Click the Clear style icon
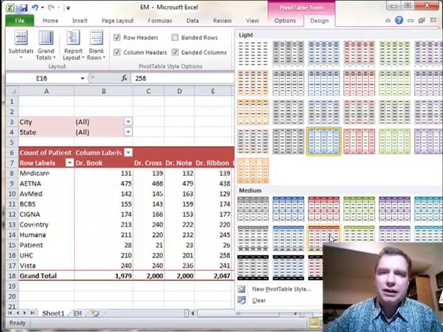 (x=241, y=300)
